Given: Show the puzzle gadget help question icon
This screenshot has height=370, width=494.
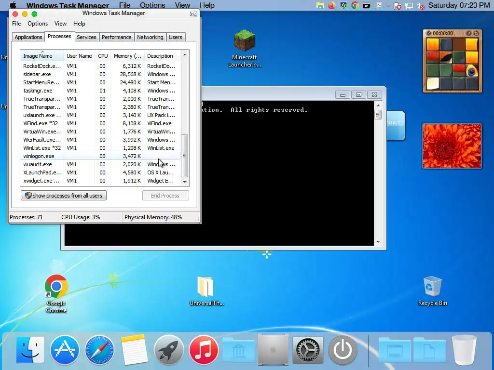Looking at the screenshot, I should tap(469, 33).
